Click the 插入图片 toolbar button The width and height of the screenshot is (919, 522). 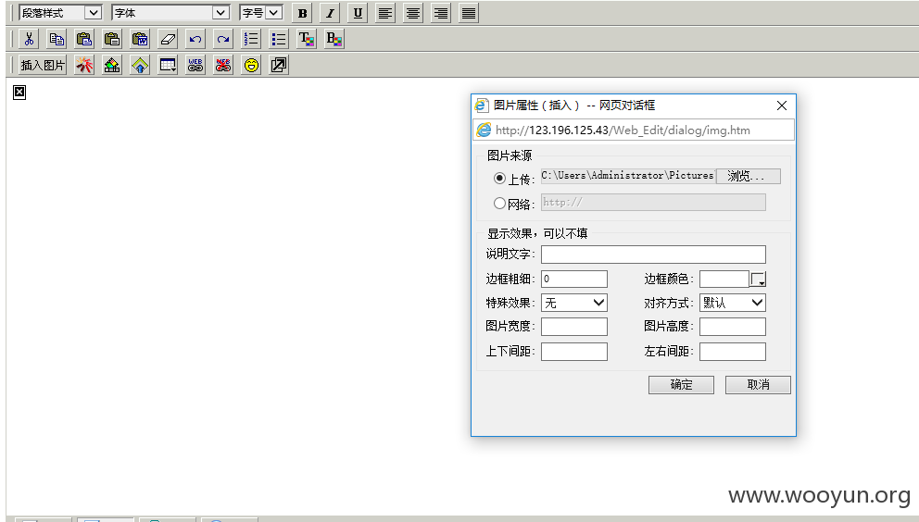[x=43, y=65]
